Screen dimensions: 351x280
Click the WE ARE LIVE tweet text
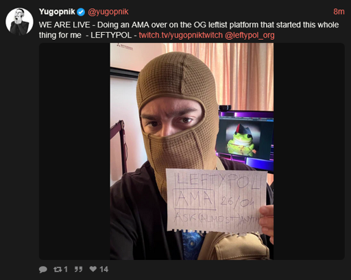tap(189, 30)
